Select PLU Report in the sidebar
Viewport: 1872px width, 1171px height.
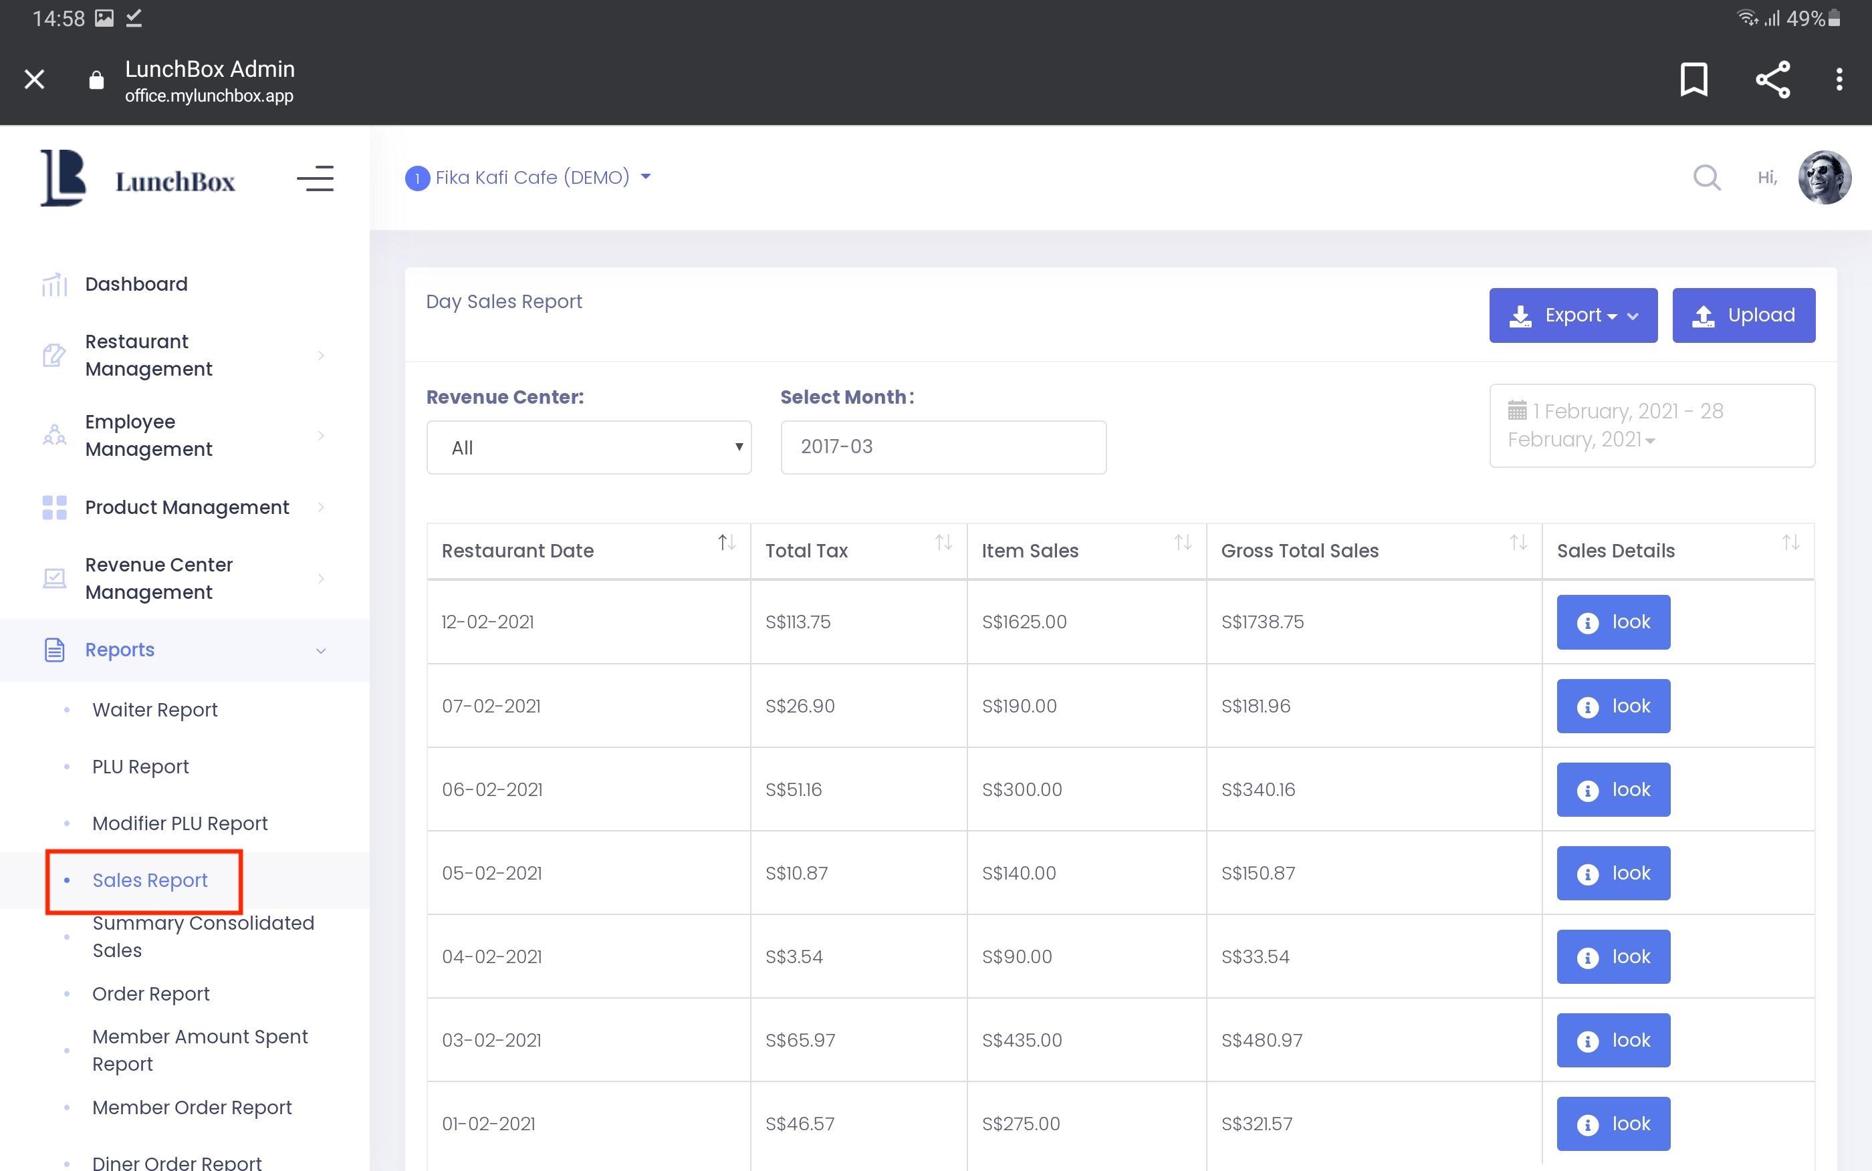click(x=140, y=767)
